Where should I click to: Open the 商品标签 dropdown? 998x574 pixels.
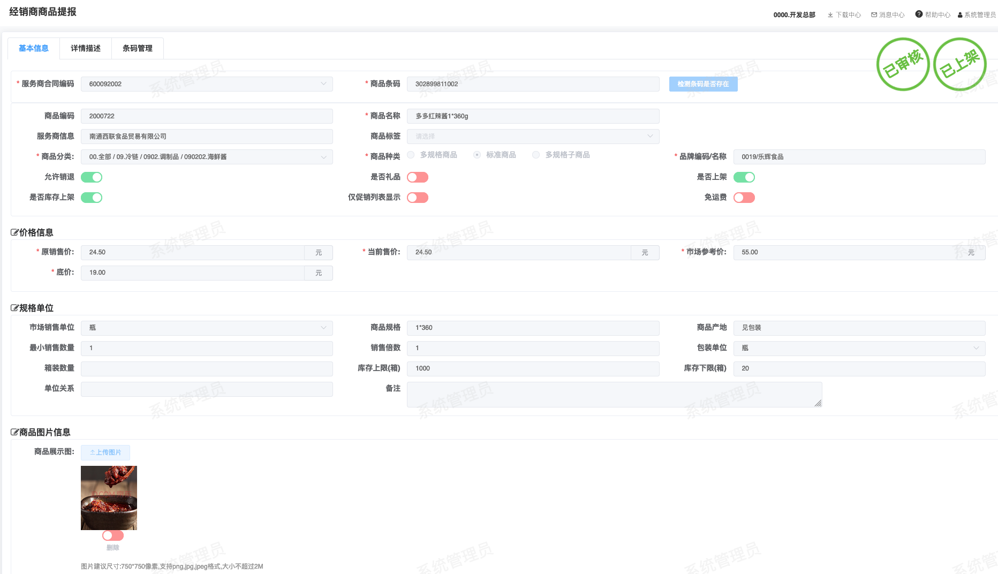pos(533,137)
